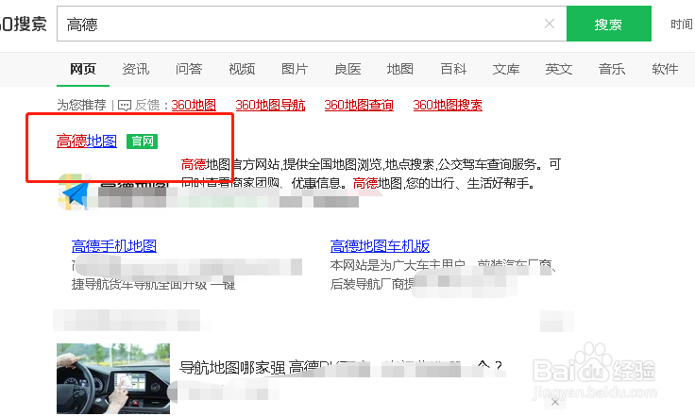Select the 英文 tab

tap(559, 69)
